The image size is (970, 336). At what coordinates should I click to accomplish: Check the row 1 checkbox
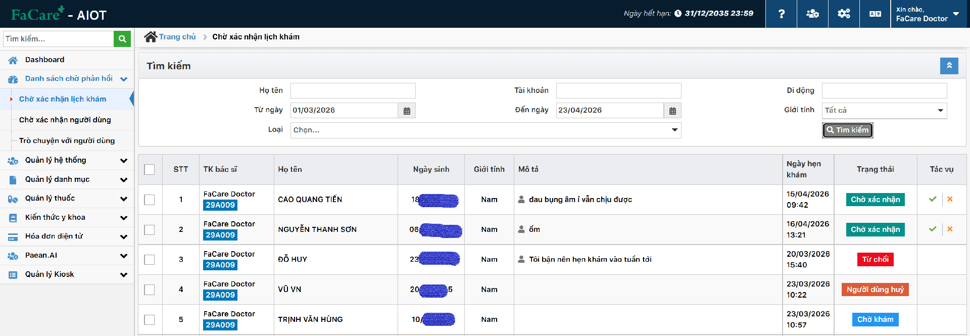tap(150, 200)
